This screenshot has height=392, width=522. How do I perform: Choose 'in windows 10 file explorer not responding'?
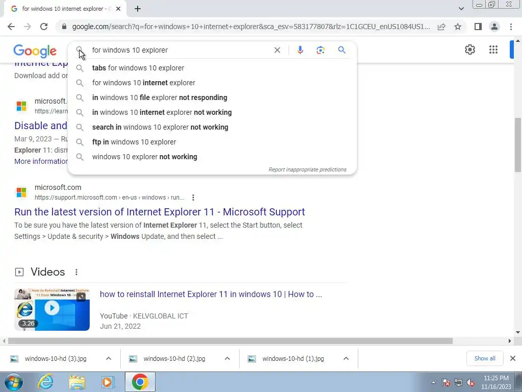[212, 97]
